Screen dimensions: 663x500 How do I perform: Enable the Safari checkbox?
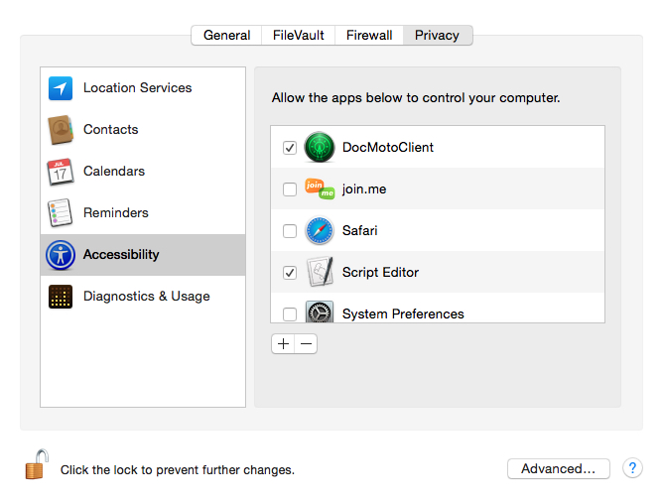click(x=290, y=231)
